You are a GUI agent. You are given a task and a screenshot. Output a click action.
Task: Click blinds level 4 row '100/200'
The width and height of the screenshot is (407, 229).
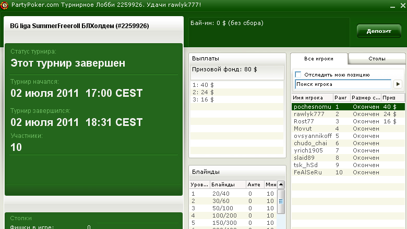[233, 215]
